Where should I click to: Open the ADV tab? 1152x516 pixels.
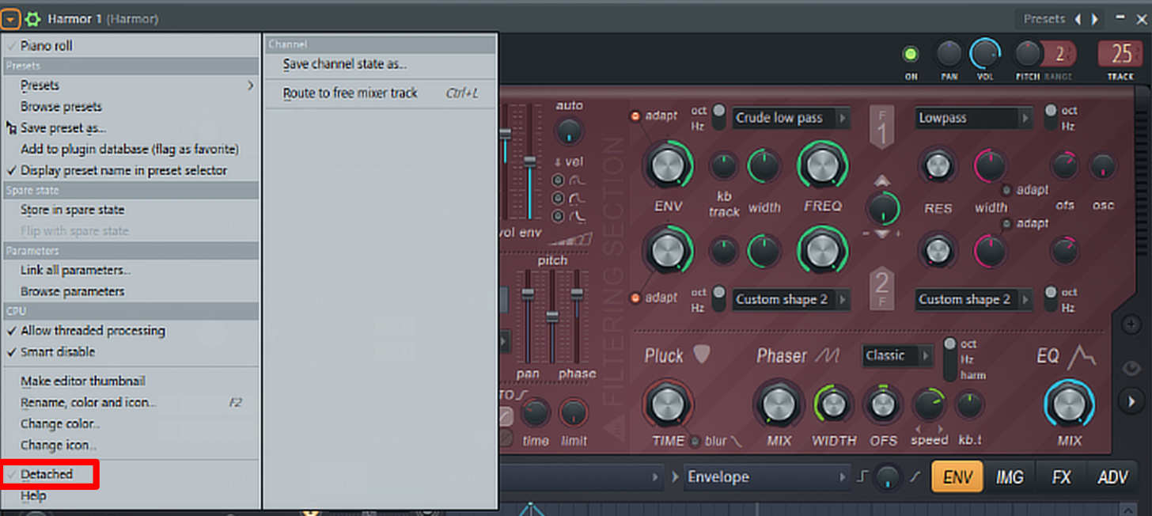point(1112,477)
